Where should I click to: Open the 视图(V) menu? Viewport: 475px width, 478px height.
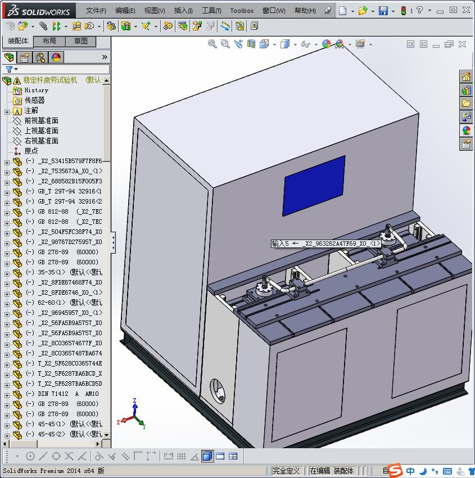(x=155, y=11)
